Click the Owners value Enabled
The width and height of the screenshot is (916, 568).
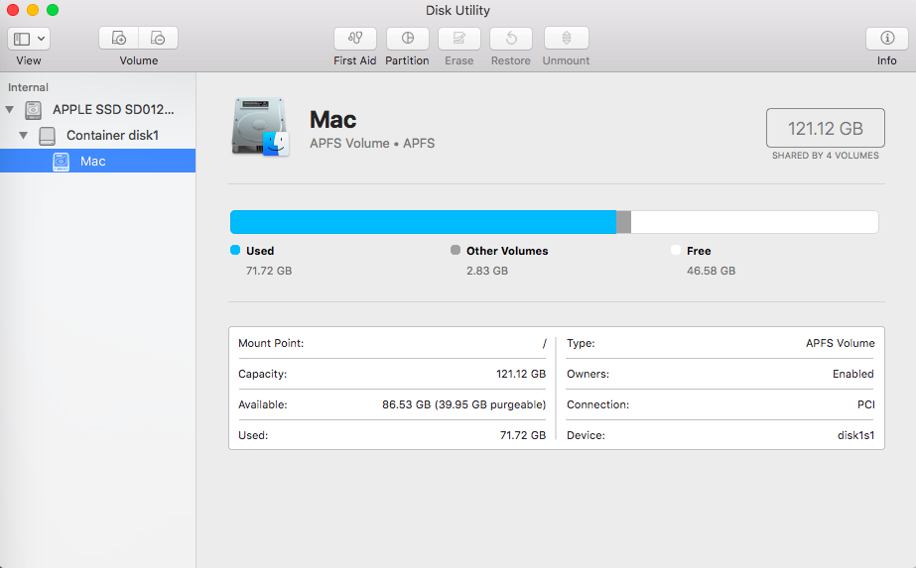tap(852, 374)
